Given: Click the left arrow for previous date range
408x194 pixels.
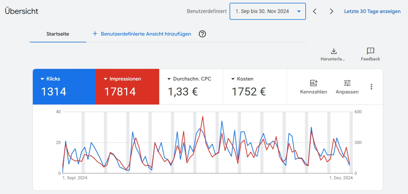Looking at the screenshot, I should click(x=314, y=11).
